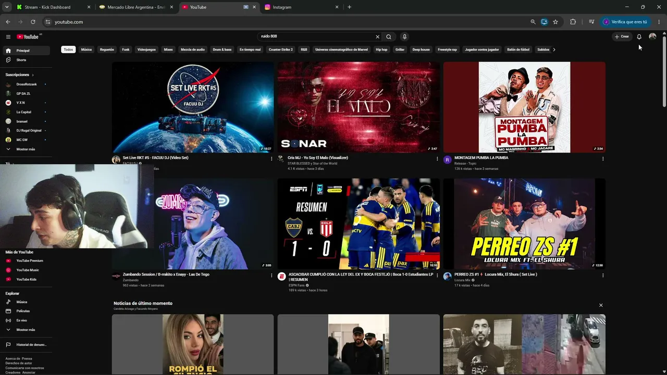Select the Hip hop filter chip
This screenshot has width=667, height=375.
(x=381, y=49)
